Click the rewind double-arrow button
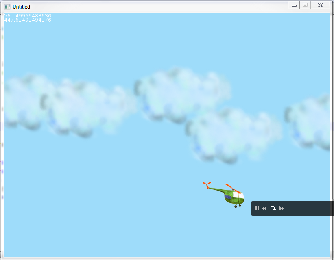This screenshot has width=334, height=260. (x=264, y=208)
